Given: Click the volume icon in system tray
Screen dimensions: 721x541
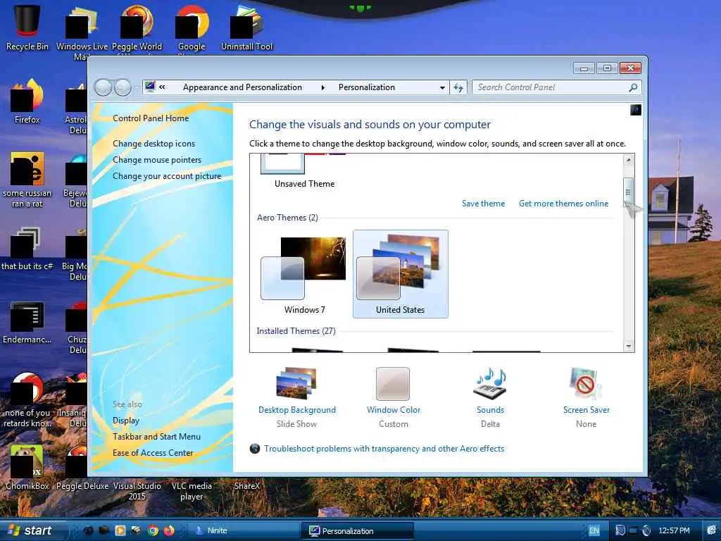Looking at the screenshot, I should pyautogui.click(x=646, y=530).
